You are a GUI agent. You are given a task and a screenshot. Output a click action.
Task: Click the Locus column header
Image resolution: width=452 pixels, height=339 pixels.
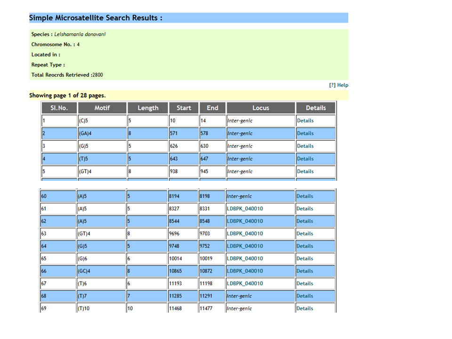click(260, 108)
